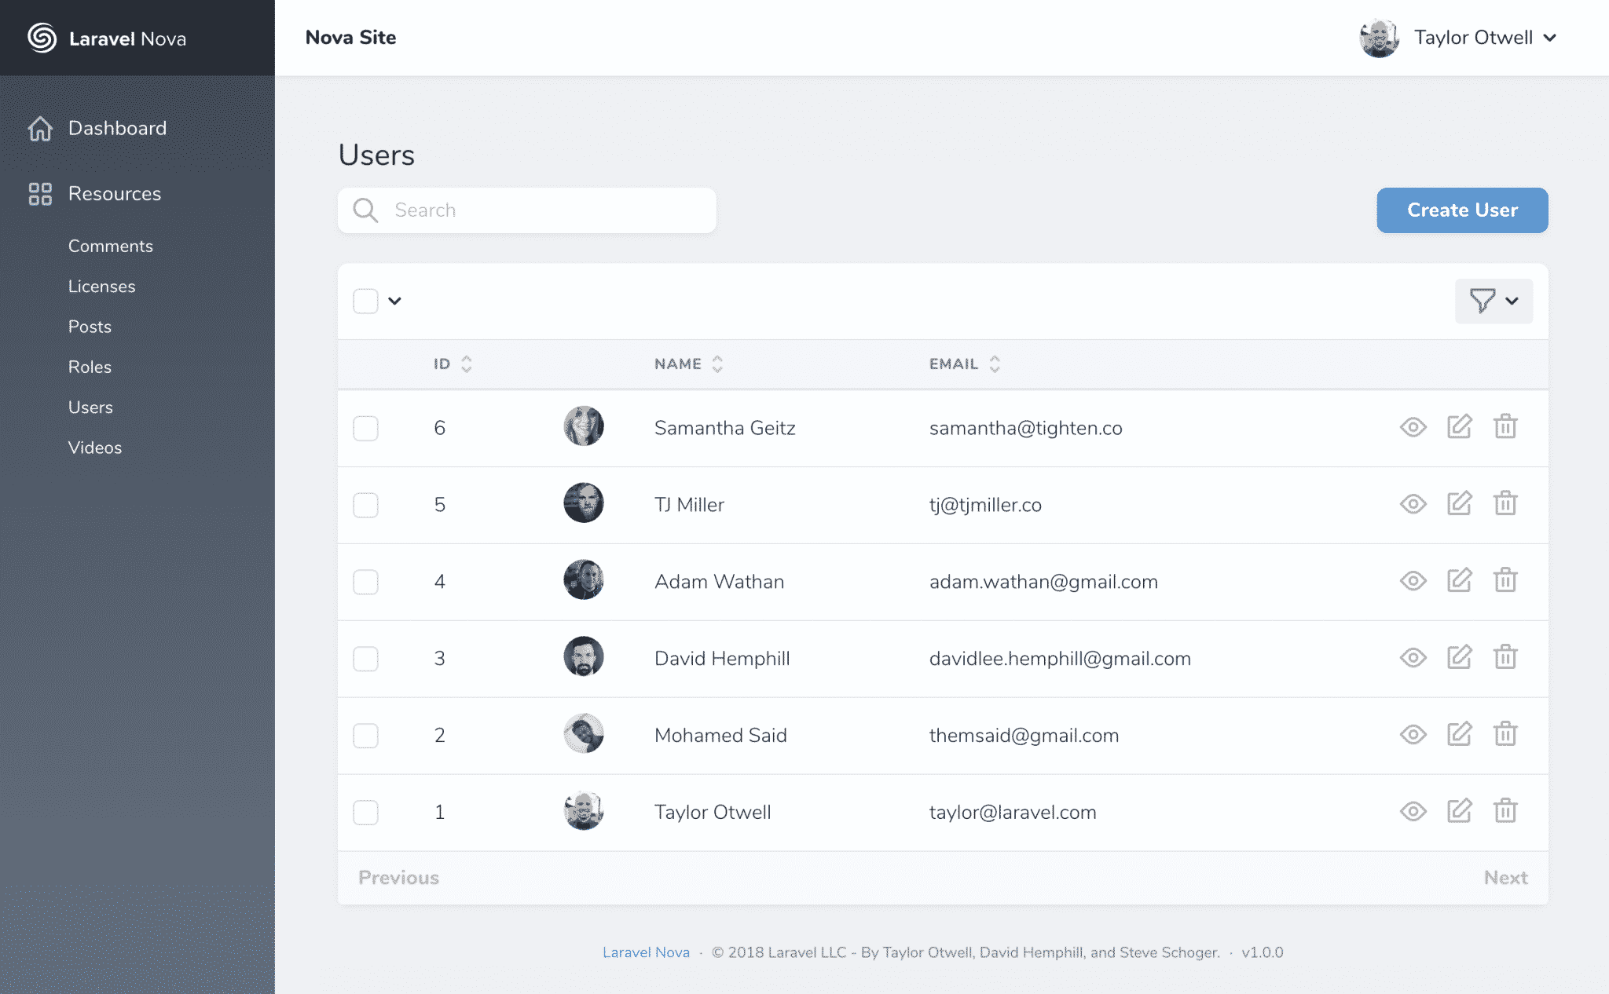1609x994 pixels.
Task: Click email davidlee.hemphill@gmail.com
Action: click(1060, 659)
